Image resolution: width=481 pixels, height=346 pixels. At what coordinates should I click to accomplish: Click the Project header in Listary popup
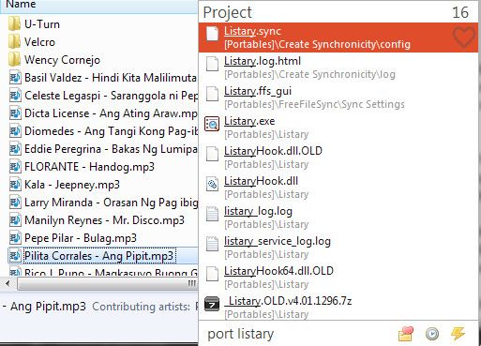click(x=227, y=12)
